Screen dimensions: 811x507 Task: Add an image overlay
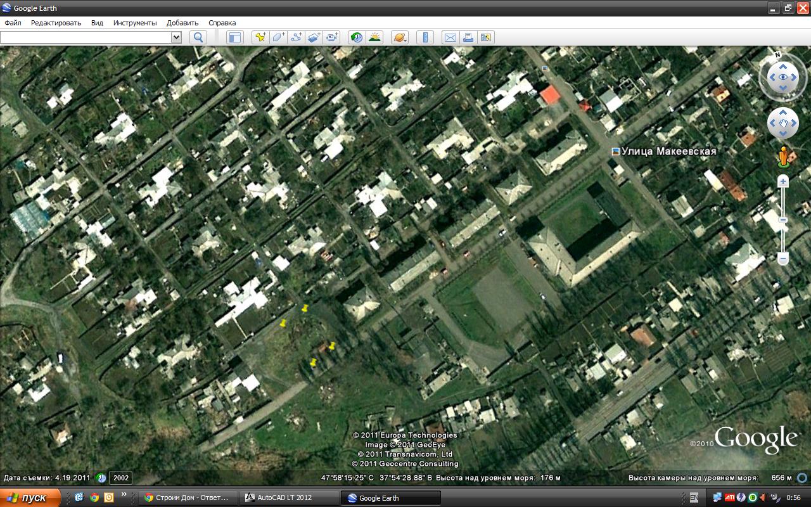[314, 37]
